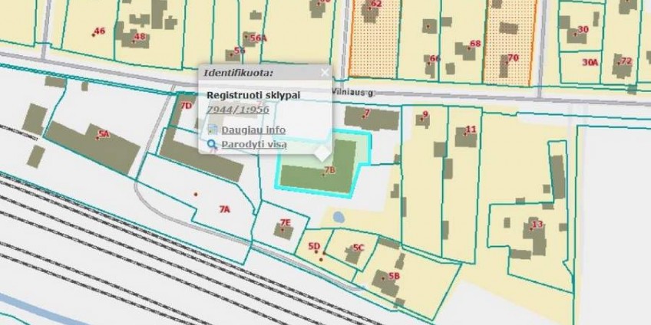Image resolution: width=651 pixels, height=325 pixels.
Task: Select the parcel labeled 7A
Action: point(224,208)
